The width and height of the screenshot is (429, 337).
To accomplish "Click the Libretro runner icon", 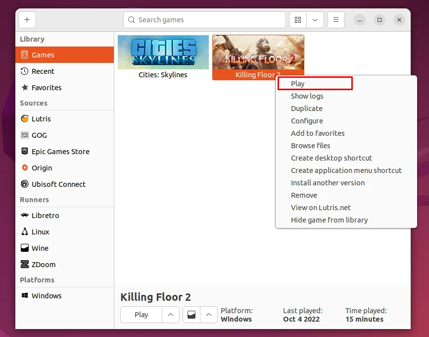I will point(25,216).
